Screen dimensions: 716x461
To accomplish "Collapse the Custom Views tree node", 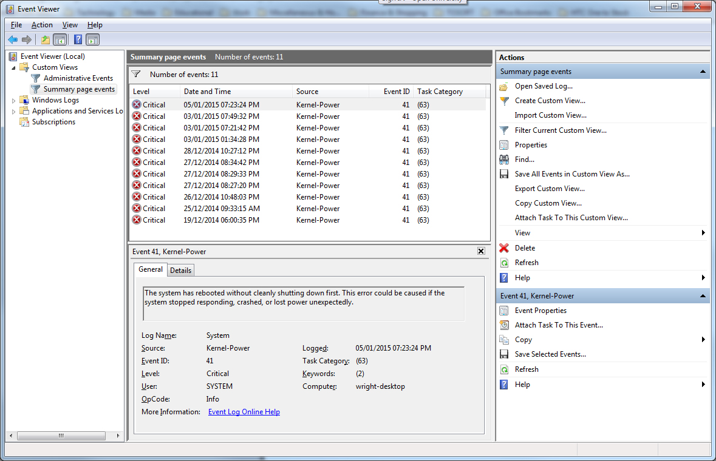I will tap(14, 67).
